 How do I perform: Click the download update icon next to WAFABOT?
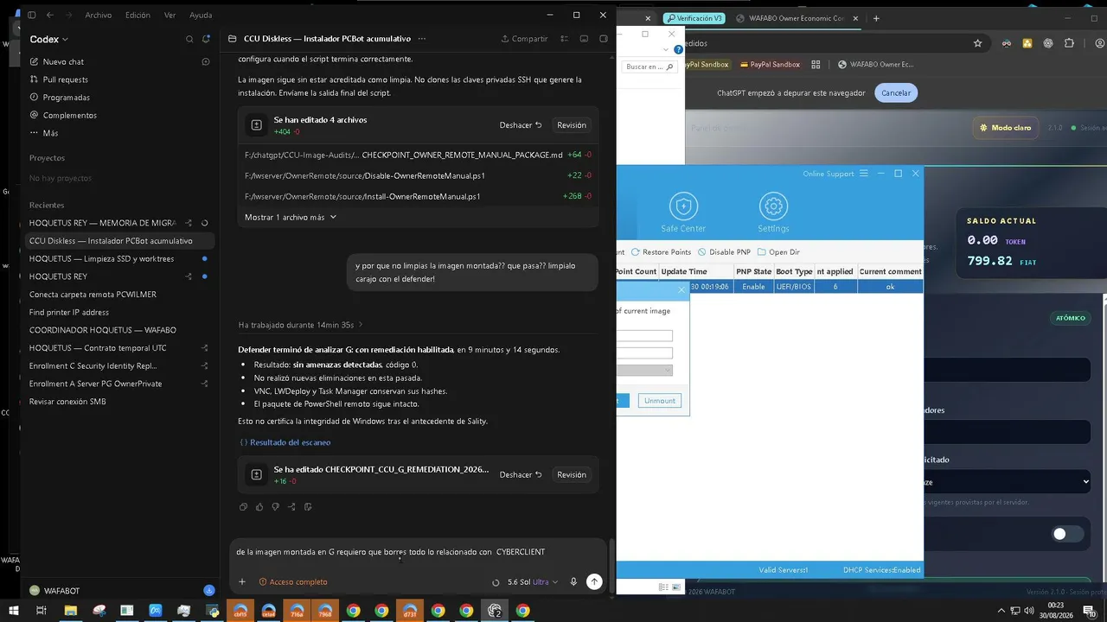point(208,591)
